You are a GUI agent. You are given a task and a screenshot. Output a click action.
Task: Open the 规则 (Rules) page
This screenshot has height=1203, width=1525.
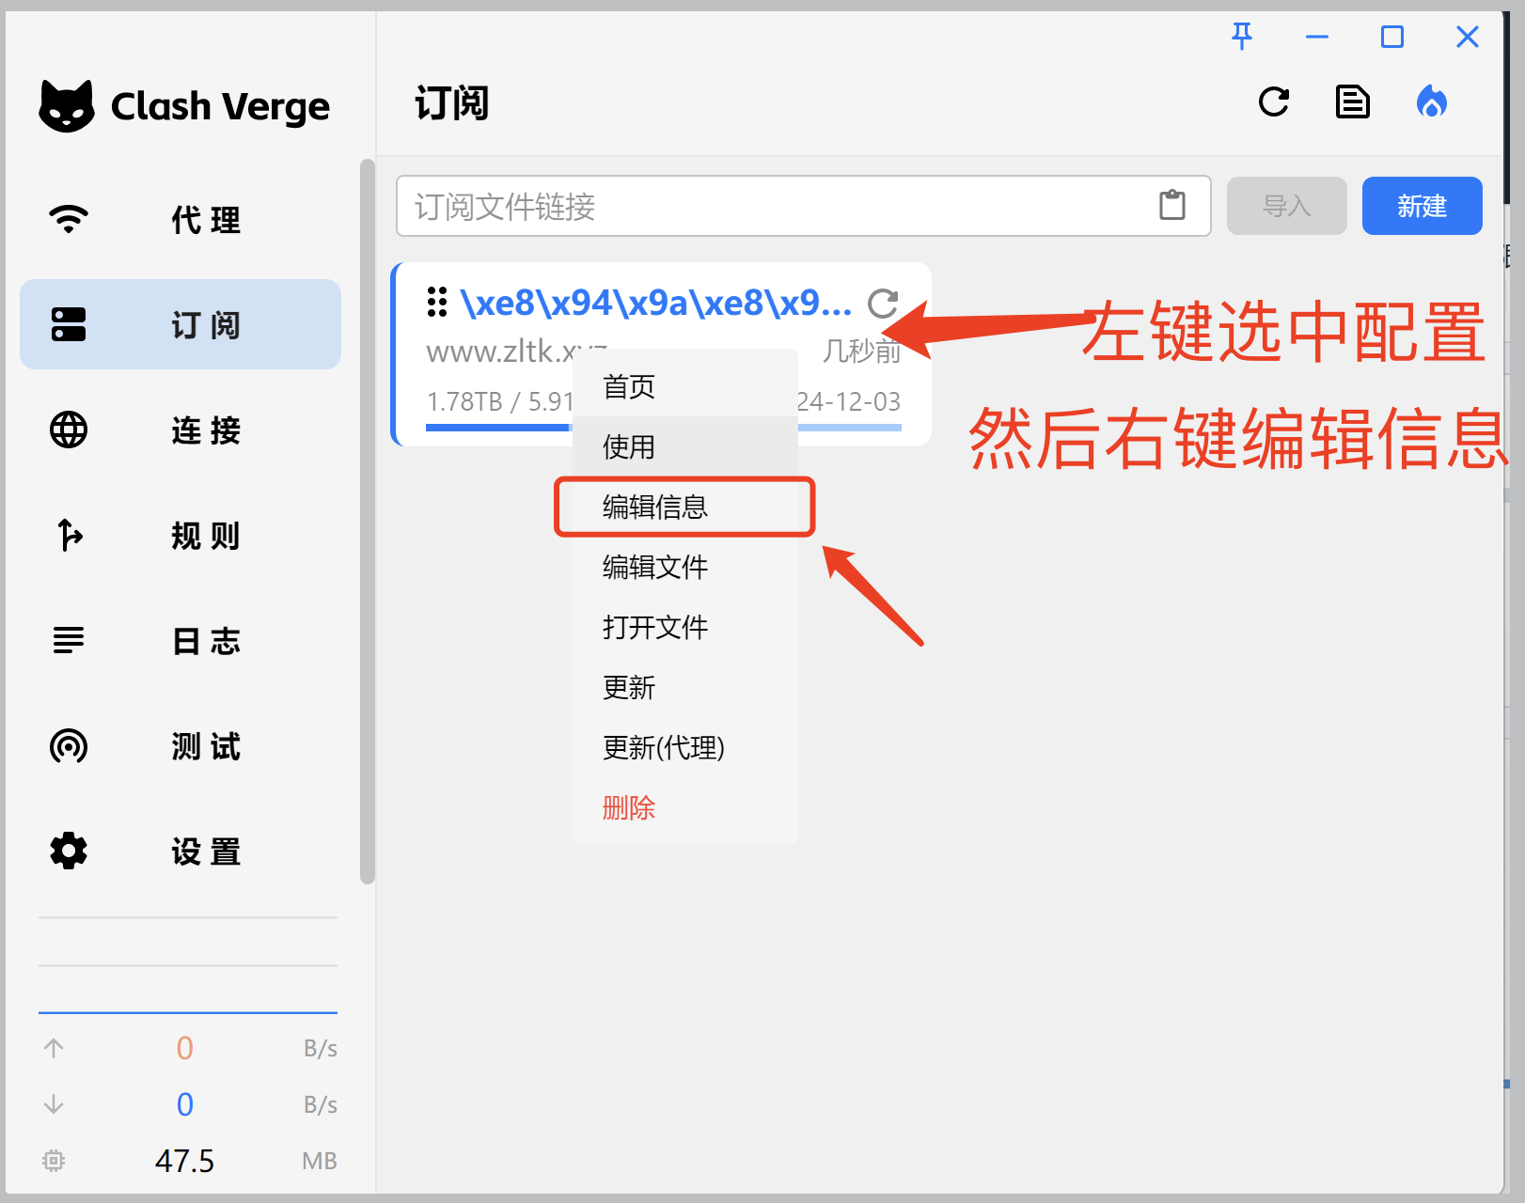pyautogui.click(x=181, y=536)
